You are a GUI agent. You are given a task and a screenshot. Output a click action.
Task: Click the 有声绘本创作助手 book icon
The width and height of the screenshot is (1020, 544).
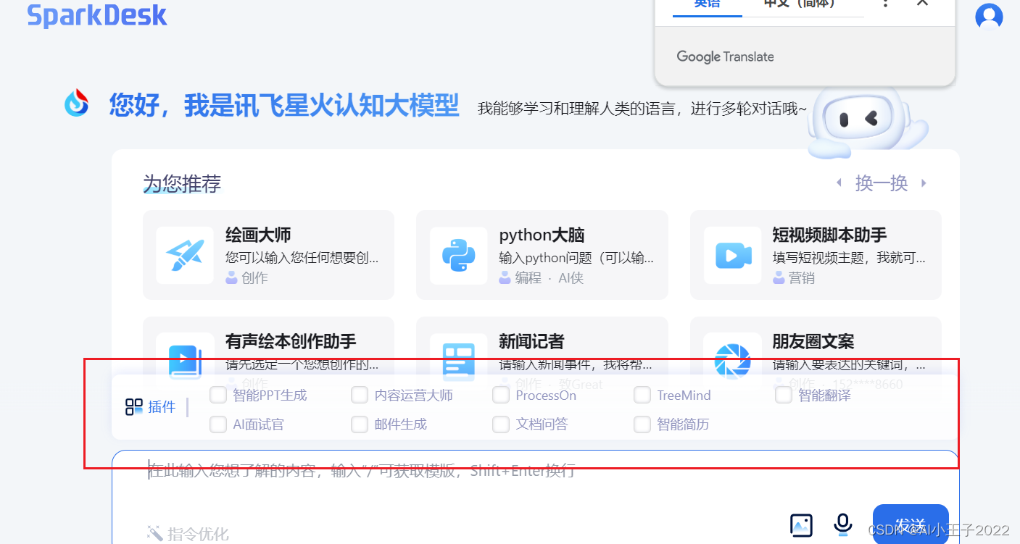(x=185, y=361)
